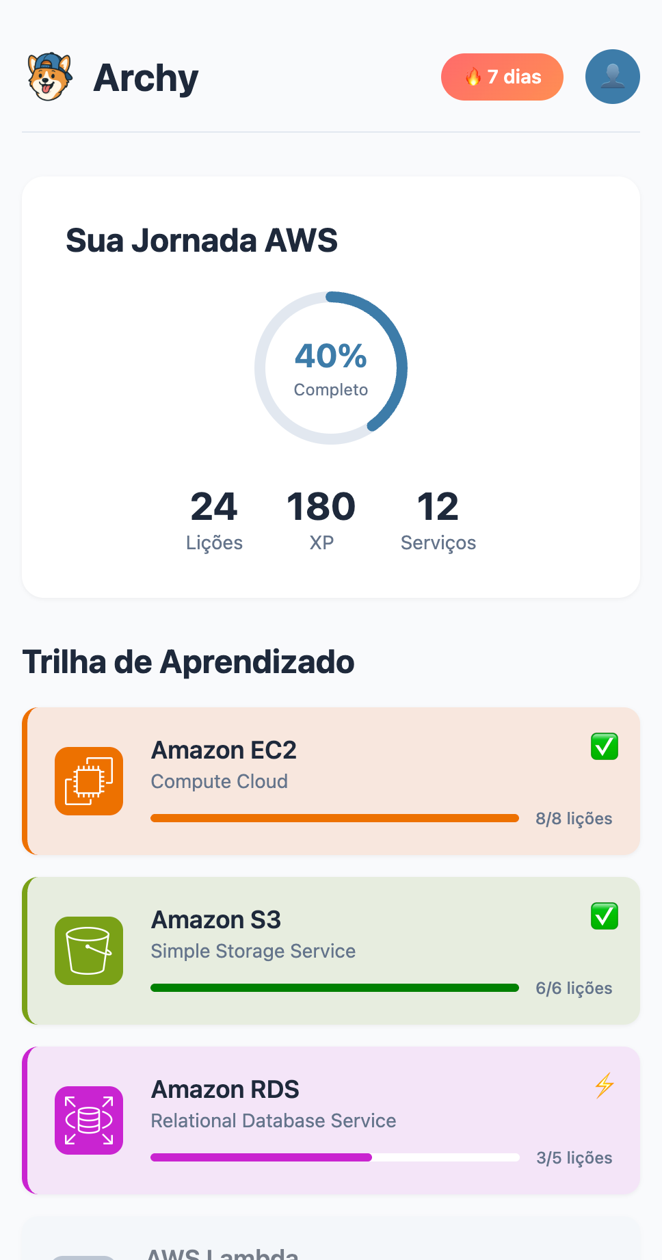
Task: Select the 180 XP stat
Action: click(321, 520)
